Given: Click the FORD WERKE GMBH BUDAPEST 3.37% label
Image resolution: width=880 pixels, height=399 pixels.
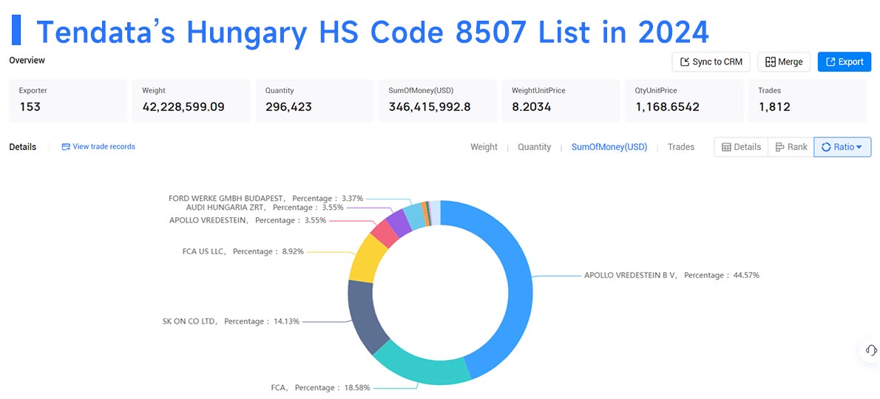Looking at the screenshot, I should click(266, 198).
